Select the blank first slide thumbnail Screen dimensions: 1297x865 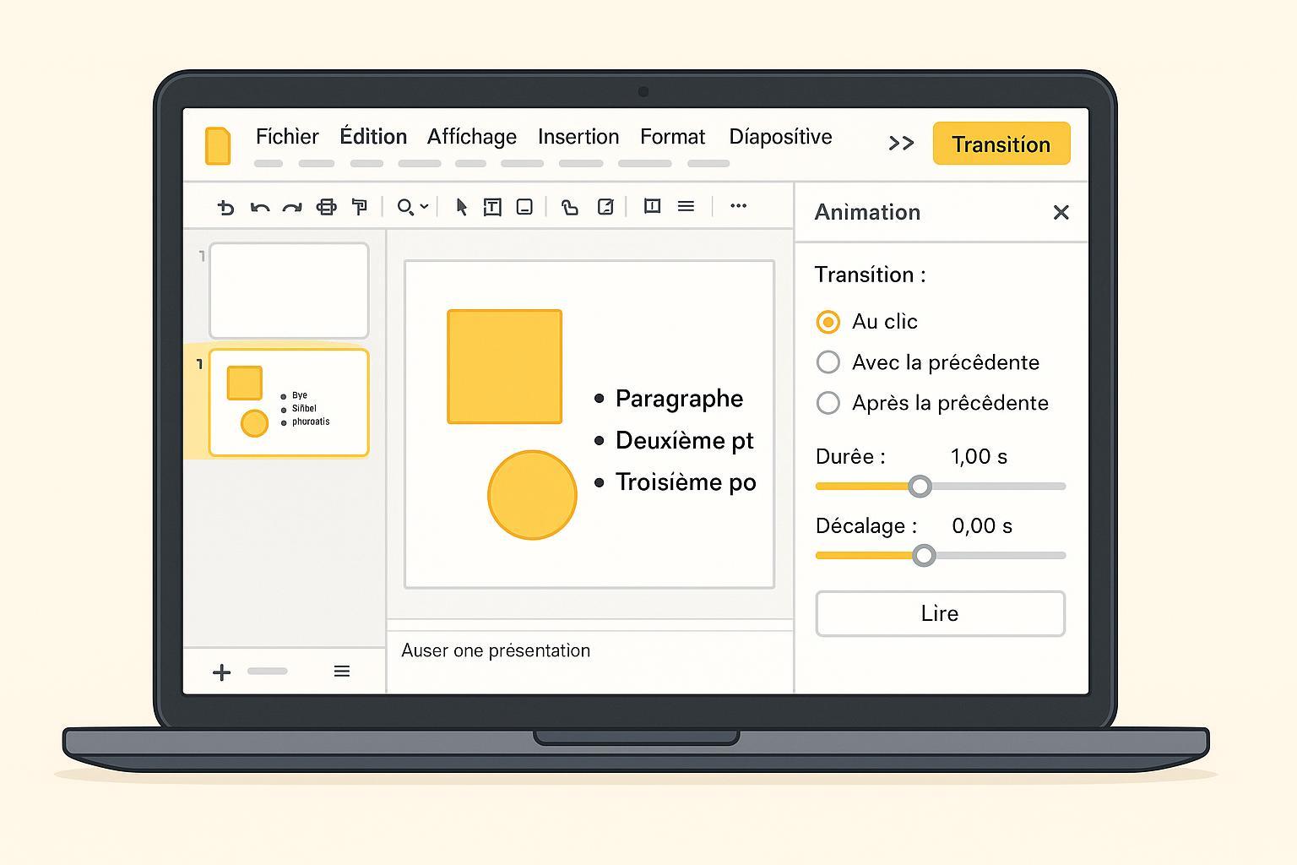point(289,291)
